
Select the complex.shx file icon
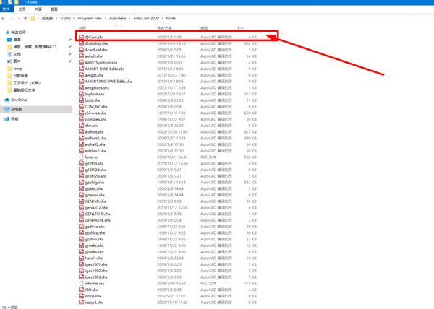[81, 119]
